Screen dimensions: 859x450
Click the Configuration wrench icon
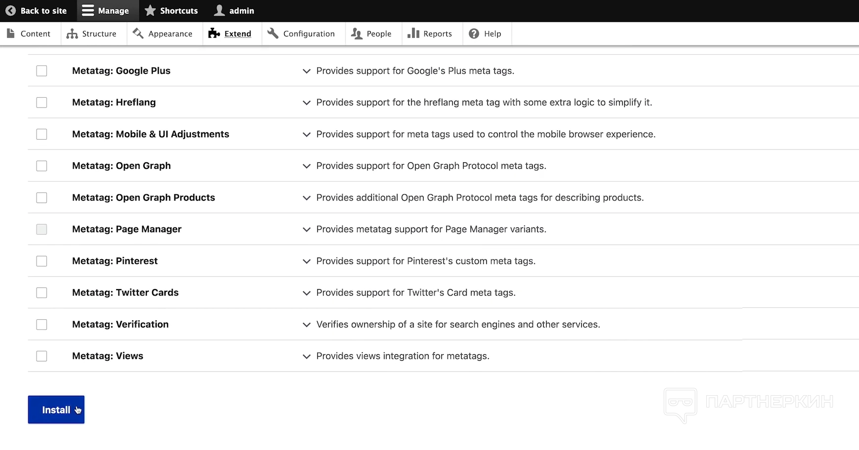click(x=273, y=34)
